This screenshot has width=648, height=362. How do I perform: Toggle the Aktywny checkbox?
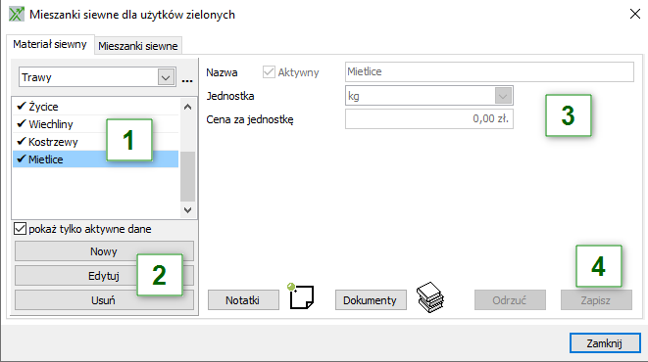[x=269, y=72]
